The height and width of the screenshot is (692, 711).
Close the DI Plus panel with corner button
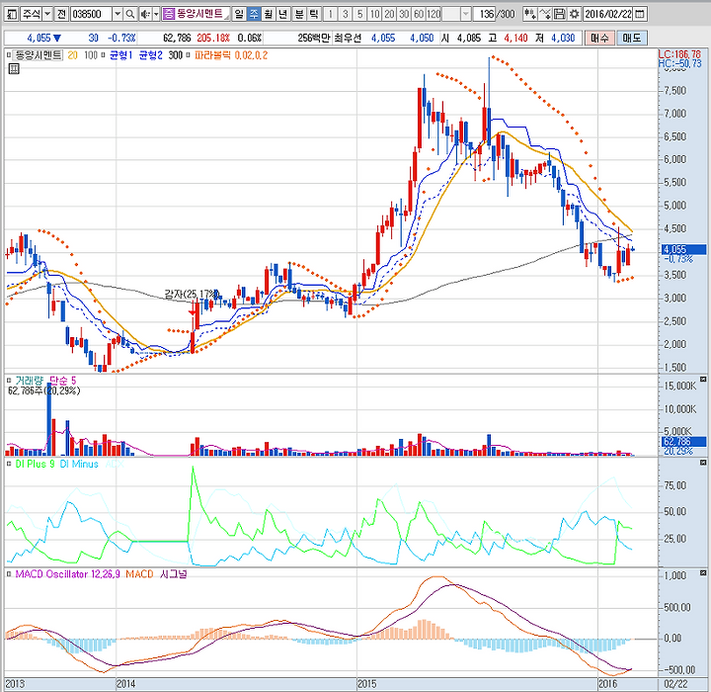703,463
